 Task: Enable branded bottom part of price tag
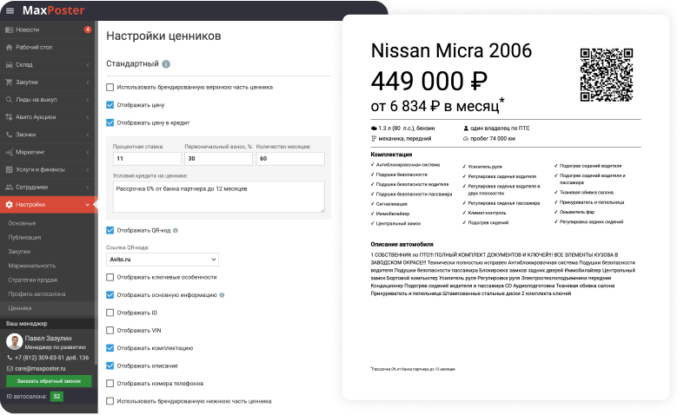pos(110,401)
